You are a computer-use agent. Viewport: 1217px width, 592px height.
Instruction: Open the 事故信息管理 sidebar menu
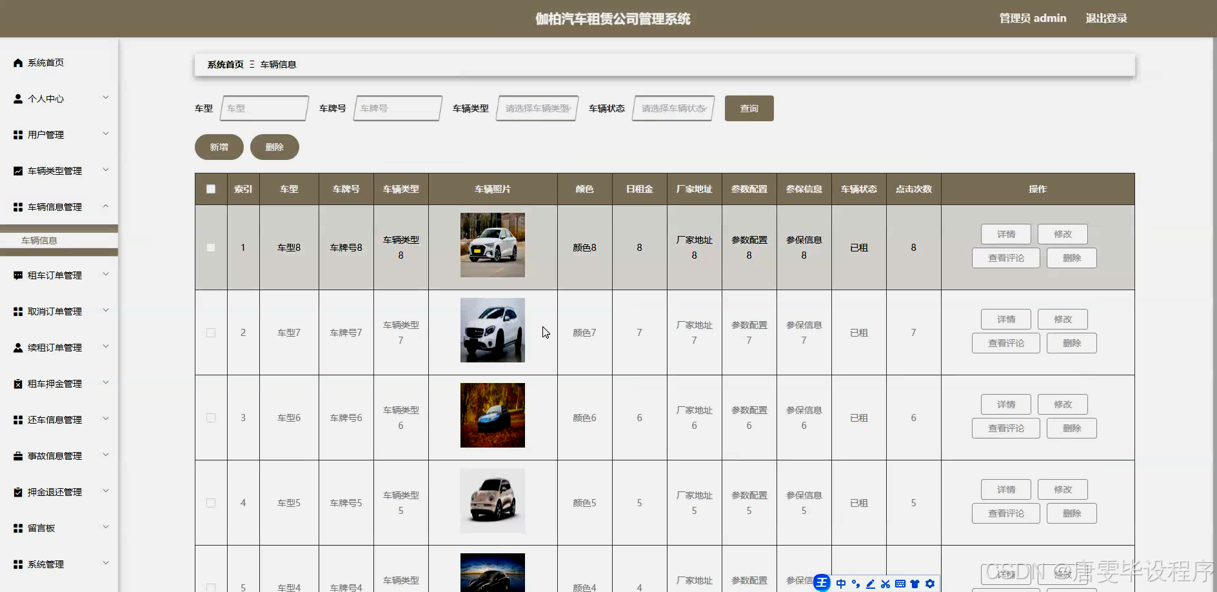[59, 456]
